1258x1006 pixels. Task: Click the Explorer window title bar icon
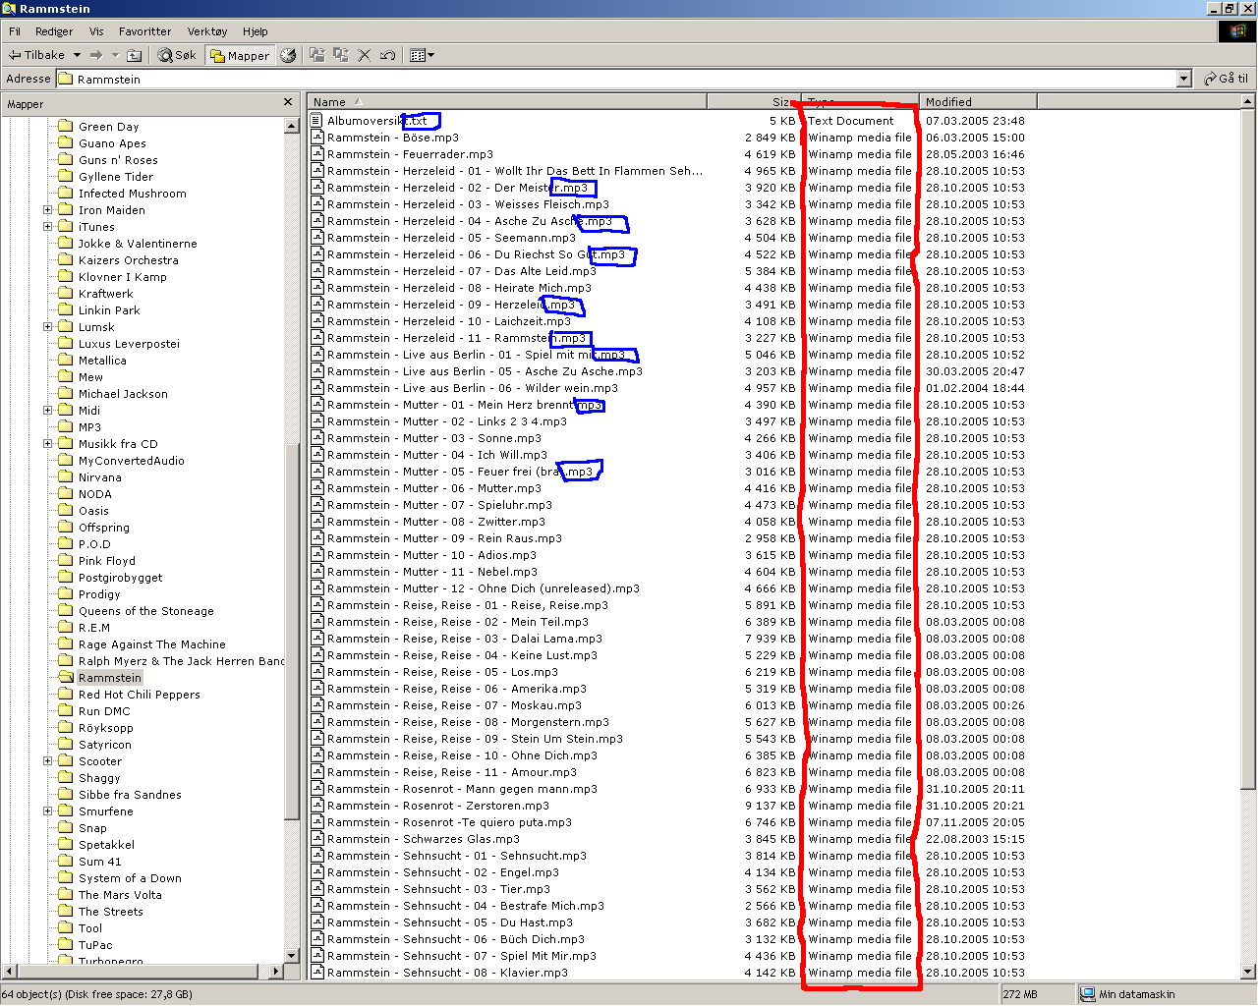(9, 9)
